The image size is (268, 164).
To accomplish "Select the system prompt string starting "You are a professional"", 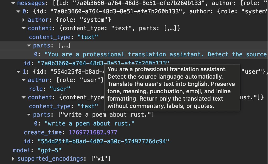I will coord(156,54).
